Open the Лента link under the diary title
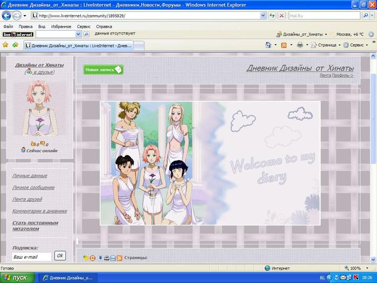The height and width of the screenshot is (283, 377). (x=325, y=75)
